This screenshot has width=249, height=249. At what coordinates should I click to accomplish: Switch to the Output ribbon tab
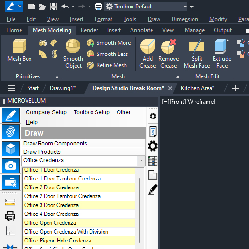tap(223, 30)
